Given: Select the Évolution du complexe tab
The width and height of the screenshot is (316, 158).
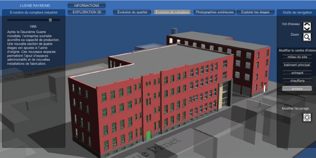Looking at the screenshot, I should click(172, 12).
